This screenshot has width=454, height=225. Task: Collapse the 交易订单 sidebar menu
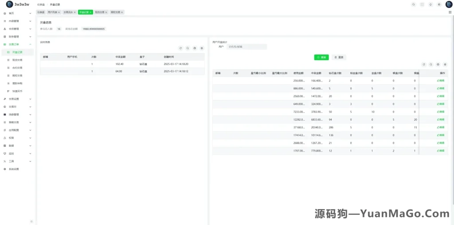tap(17, 45)
